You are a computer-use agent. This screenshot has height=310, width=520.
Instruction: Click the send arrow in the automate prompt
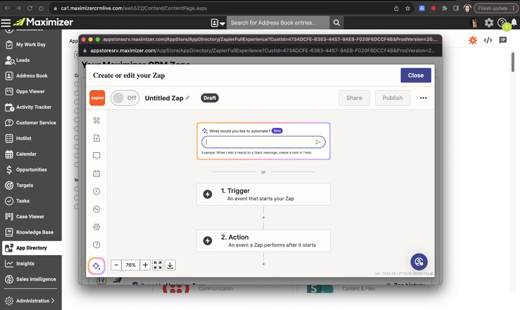318,142
